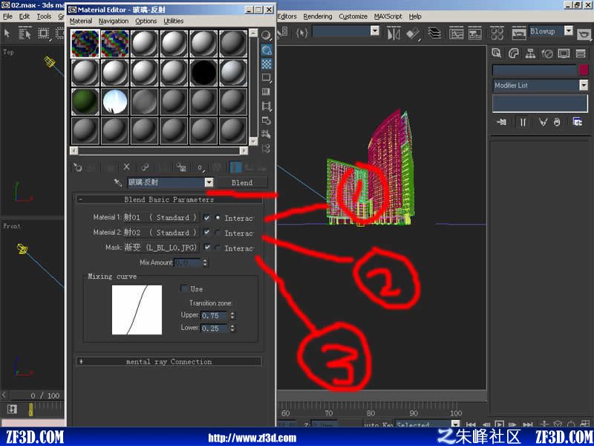The image size is (594, 446).
Task: Click the Select by Material icon
Action: click(267, 134)
